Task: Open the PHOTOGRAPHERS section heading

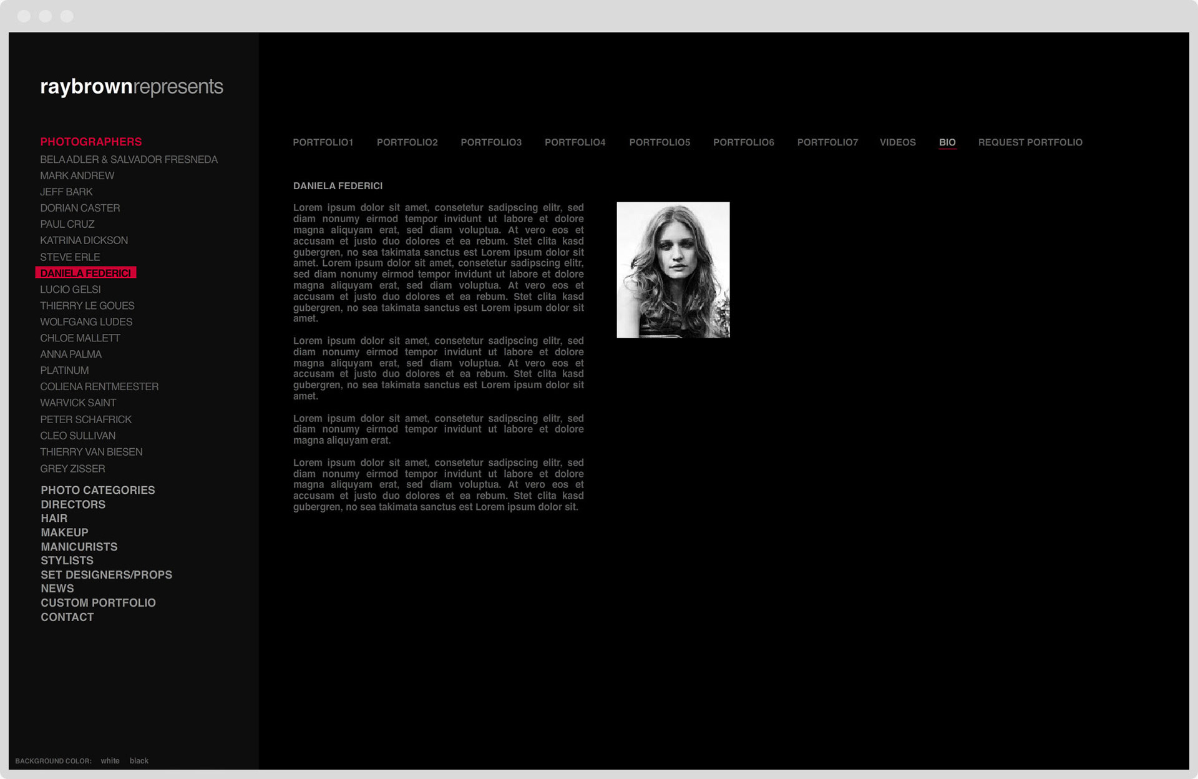Action: (x=90, y=142)
